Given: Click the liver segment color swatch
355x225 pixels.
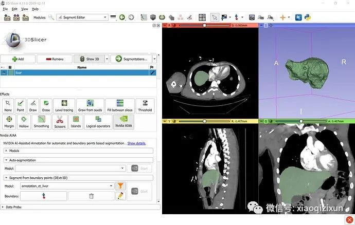Looking at the screenshot, I should (11, 73).
